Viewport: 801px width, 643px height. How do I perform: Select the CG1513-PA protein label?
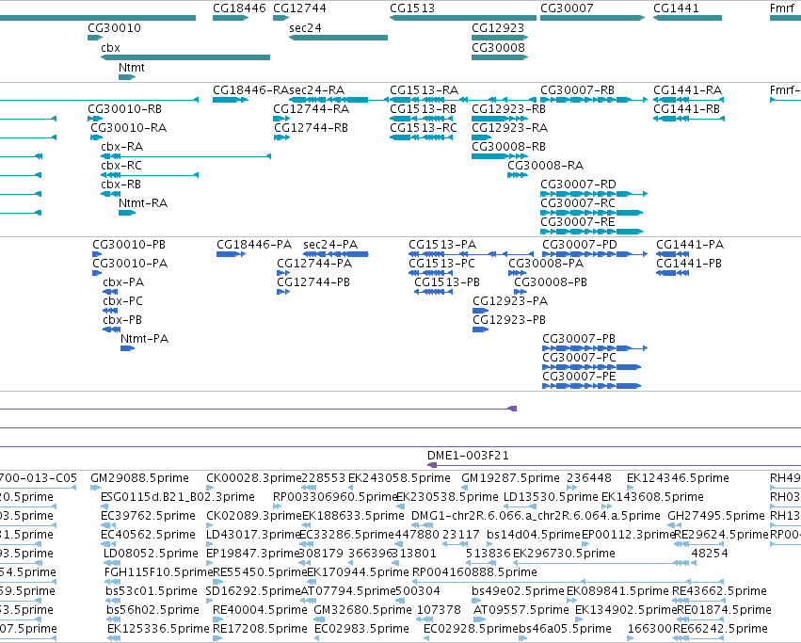[442, 245]
